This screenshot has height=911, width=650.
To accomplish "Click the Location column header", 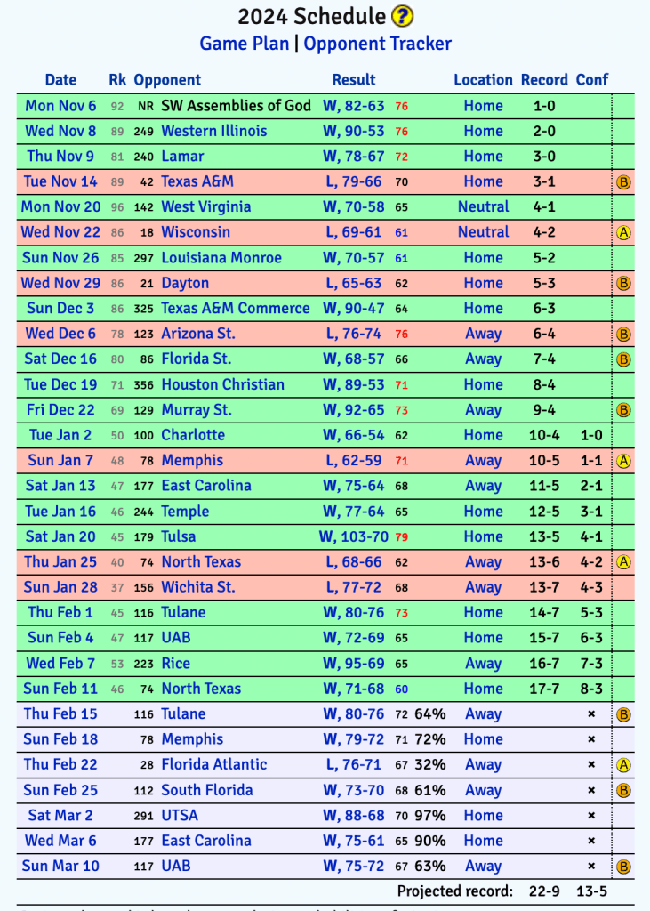I will (x=484, y=79).
